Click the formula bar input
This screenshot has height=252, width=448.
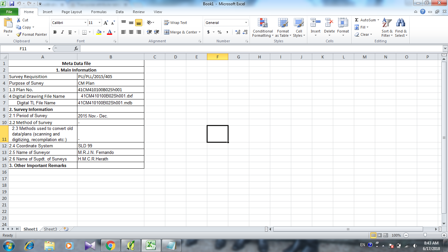(x=261, y=49)
